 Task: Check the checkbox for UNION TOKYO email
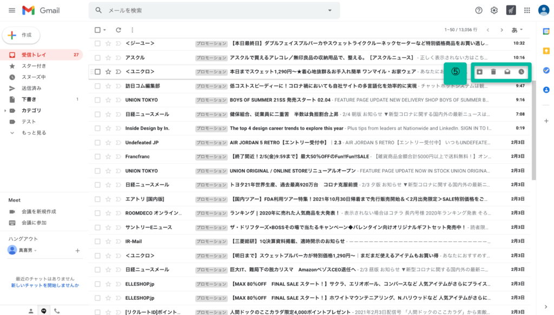click(x=97, y=100)
